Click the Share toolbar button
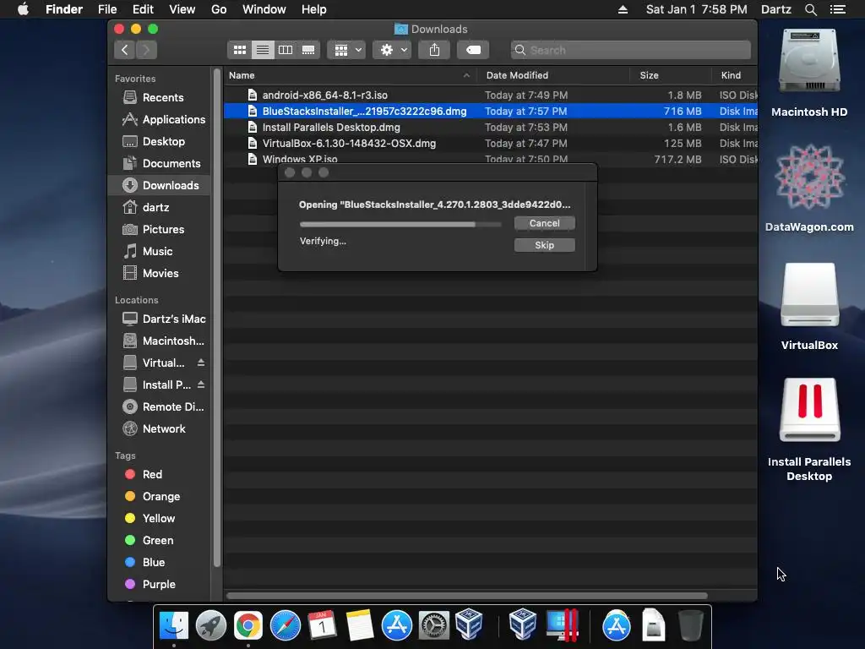 (x=435, y=50)
